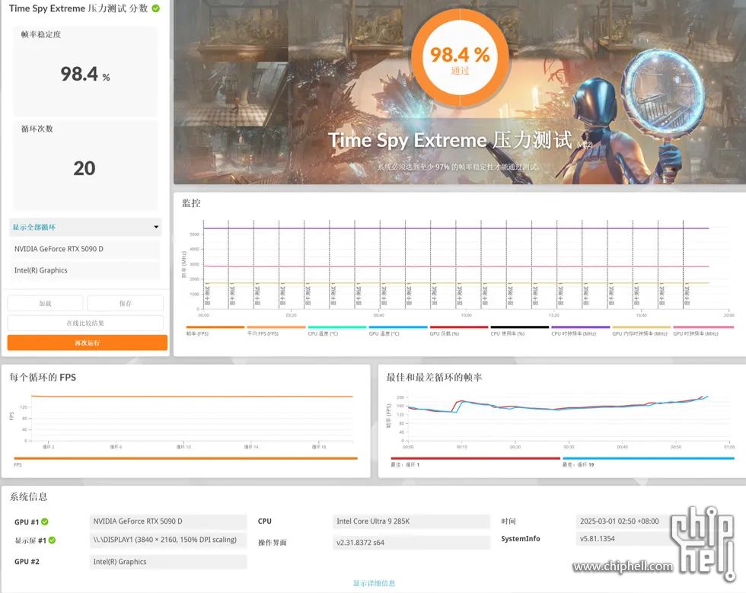Click the v2.31.8372 s64 version value

pyautogui.click(x=411, y=543)
